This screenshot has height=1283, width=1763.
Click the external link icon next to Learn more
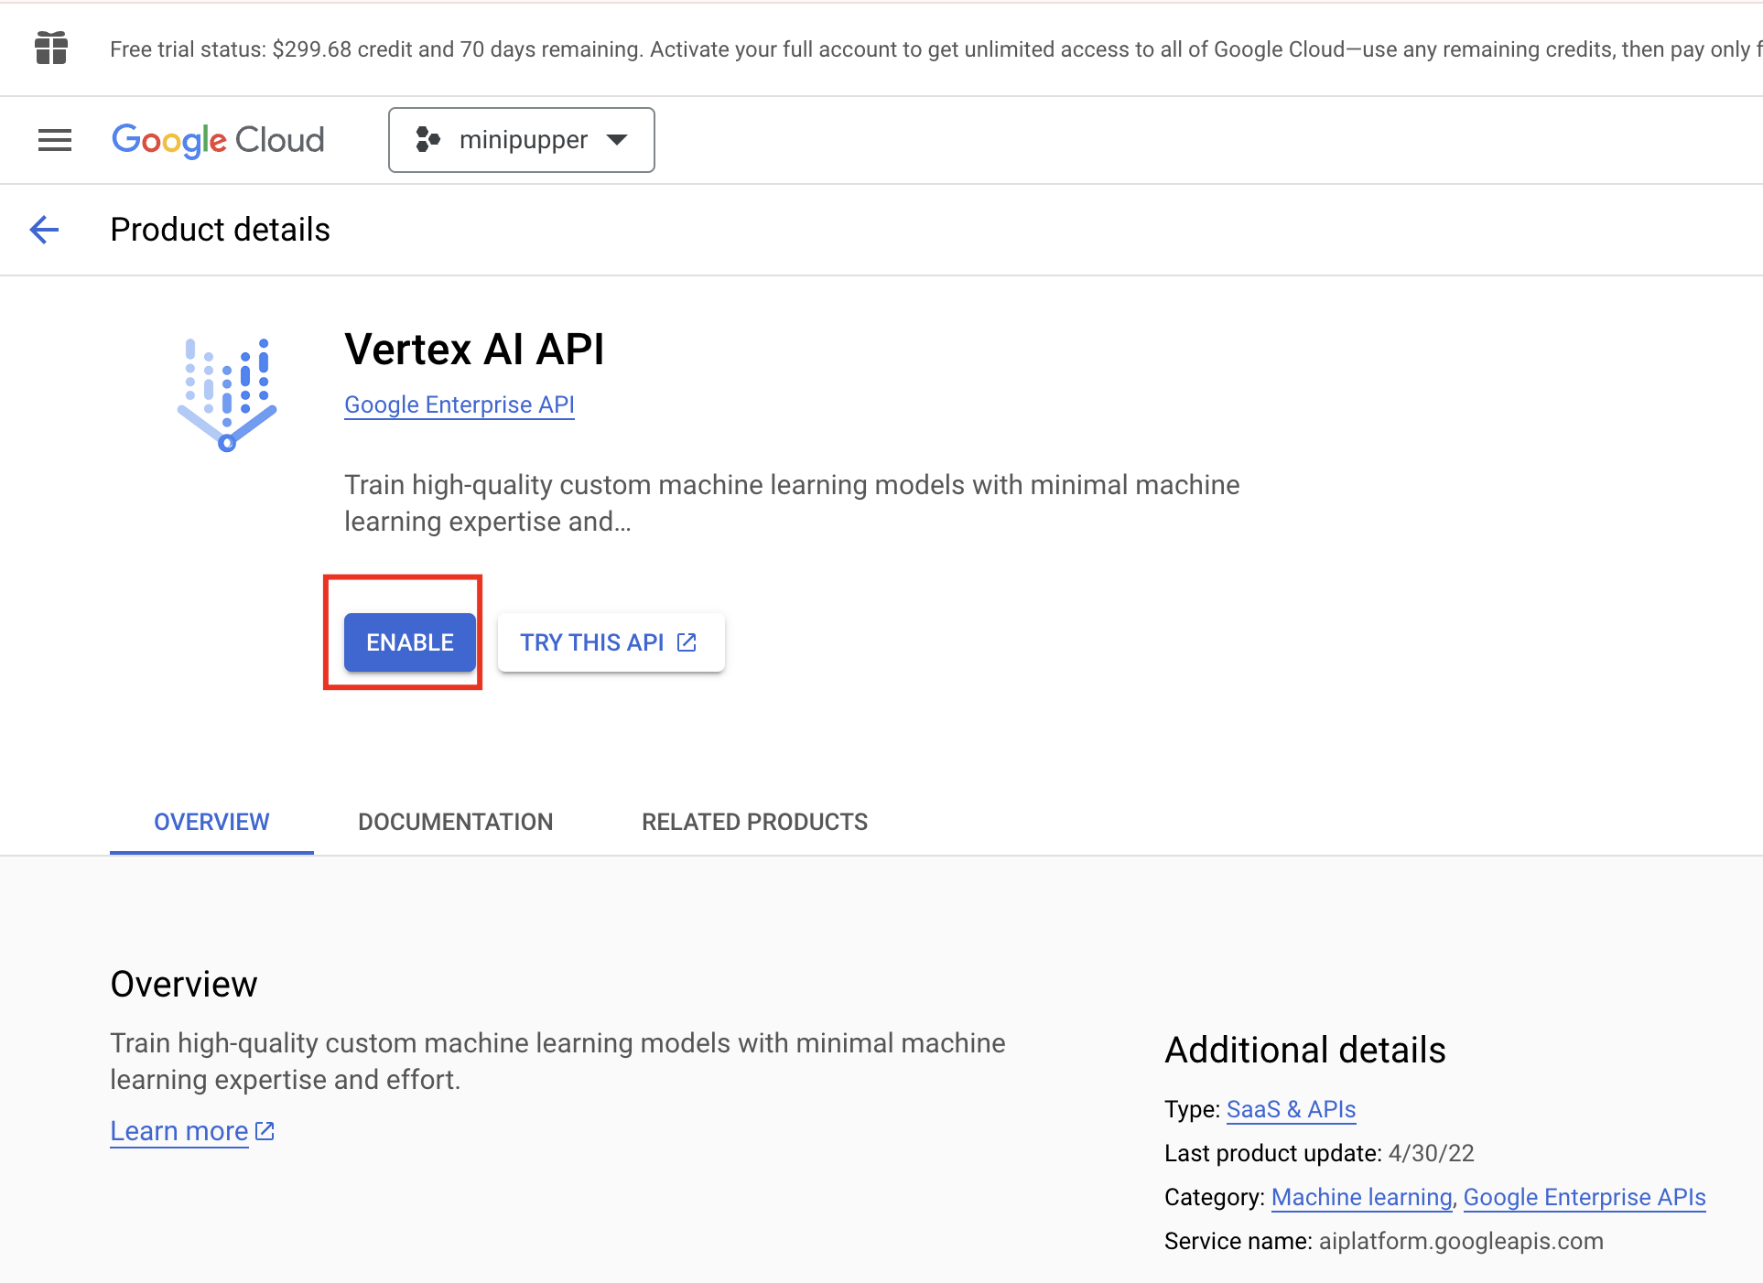tap(264, 1131)
